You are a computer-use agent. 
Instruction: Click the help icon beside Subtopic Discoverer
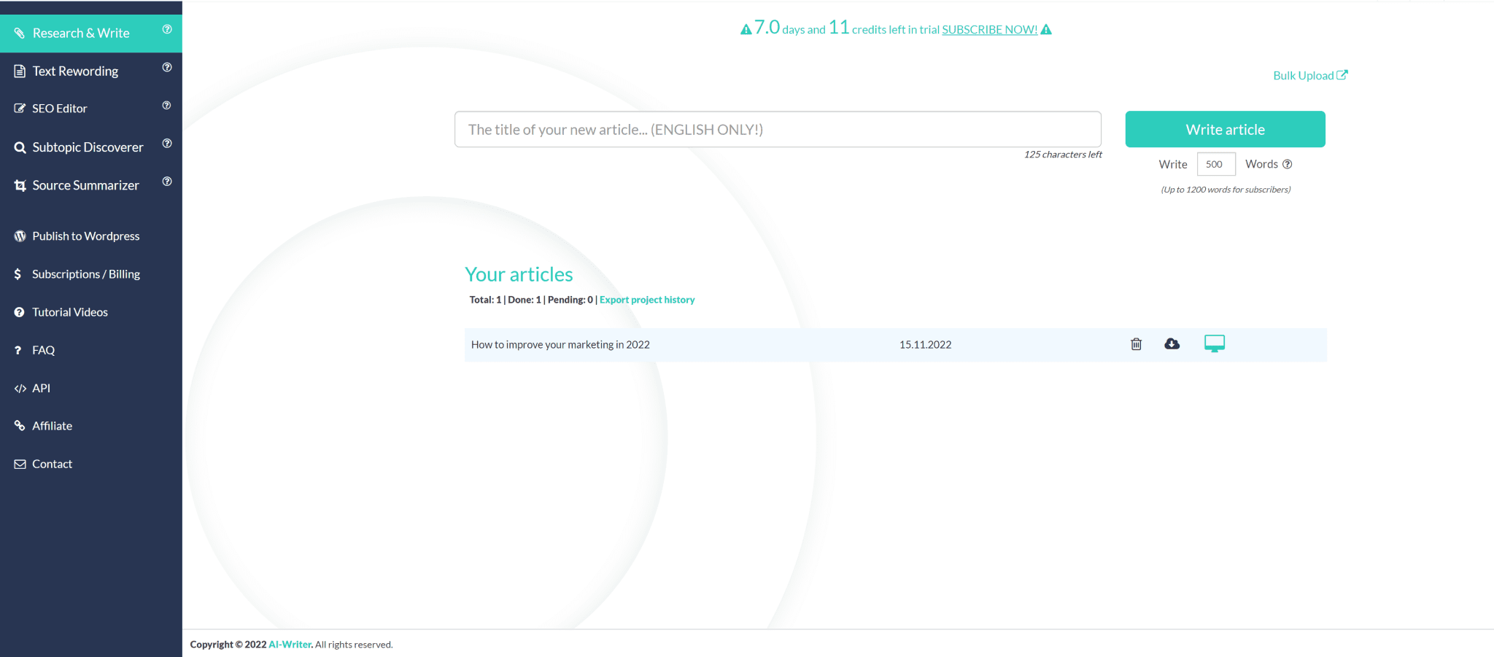[167, 144]
